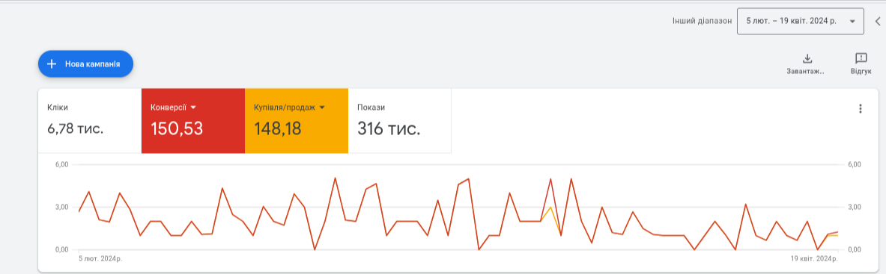Click the Інший діапазон label
Viewport: 886px width, 274px height.
click(x=703, y=21)
